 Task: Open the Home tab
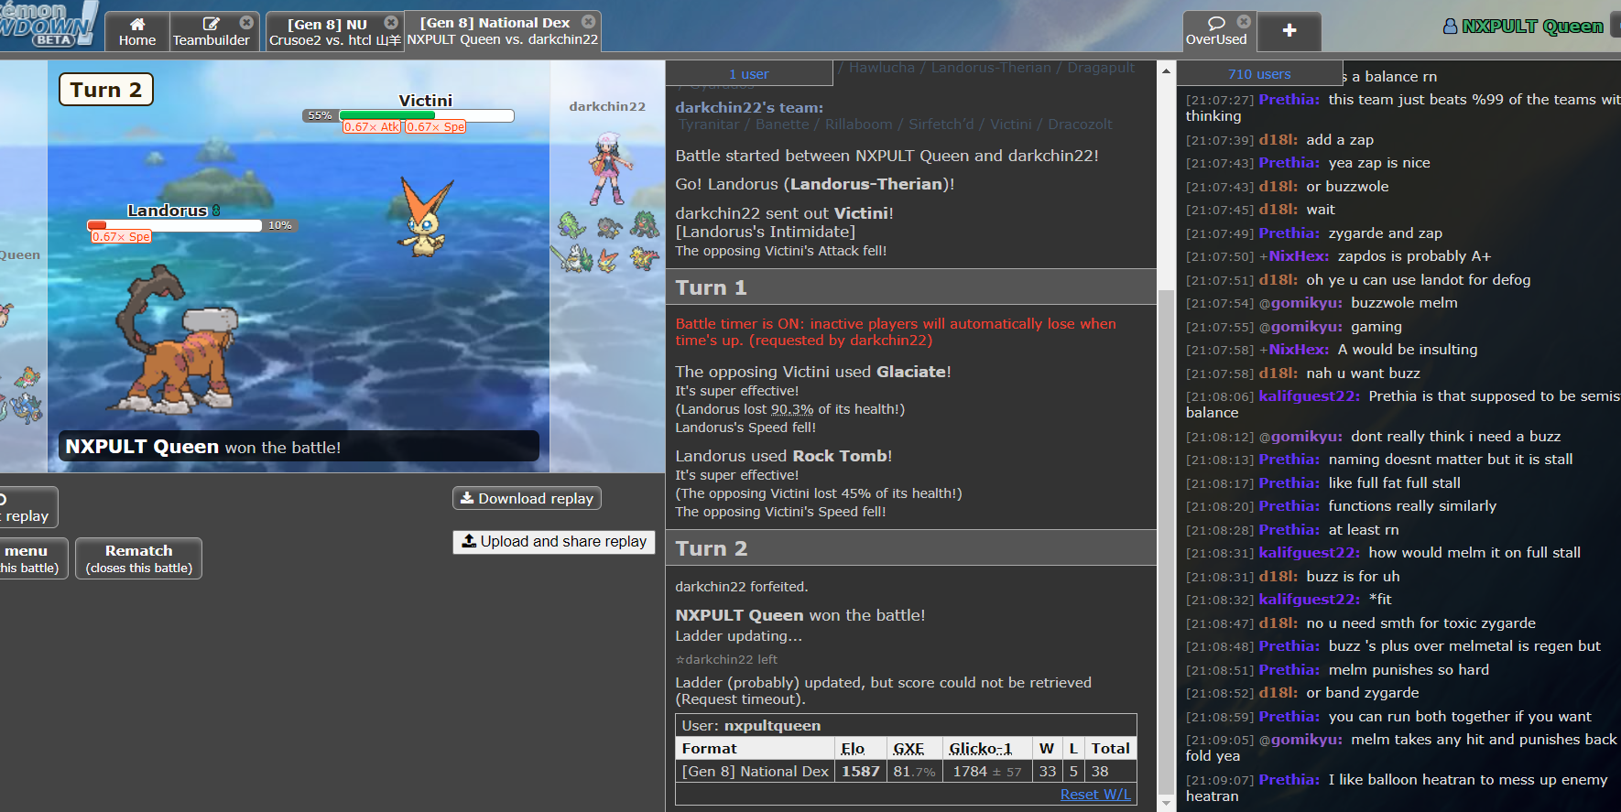coord(137,32)
